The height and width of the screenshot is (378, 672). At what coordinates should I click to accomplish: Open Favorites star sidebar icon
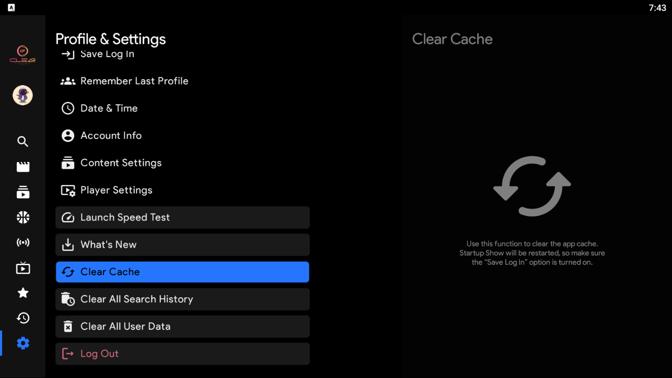[x=23, y=293]
